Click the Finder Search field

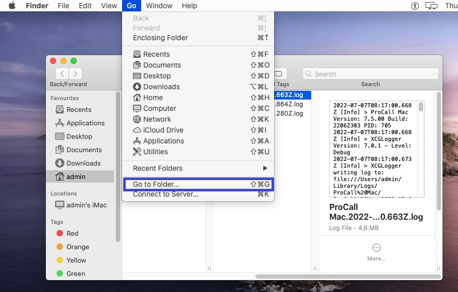(x=370, y=74)
